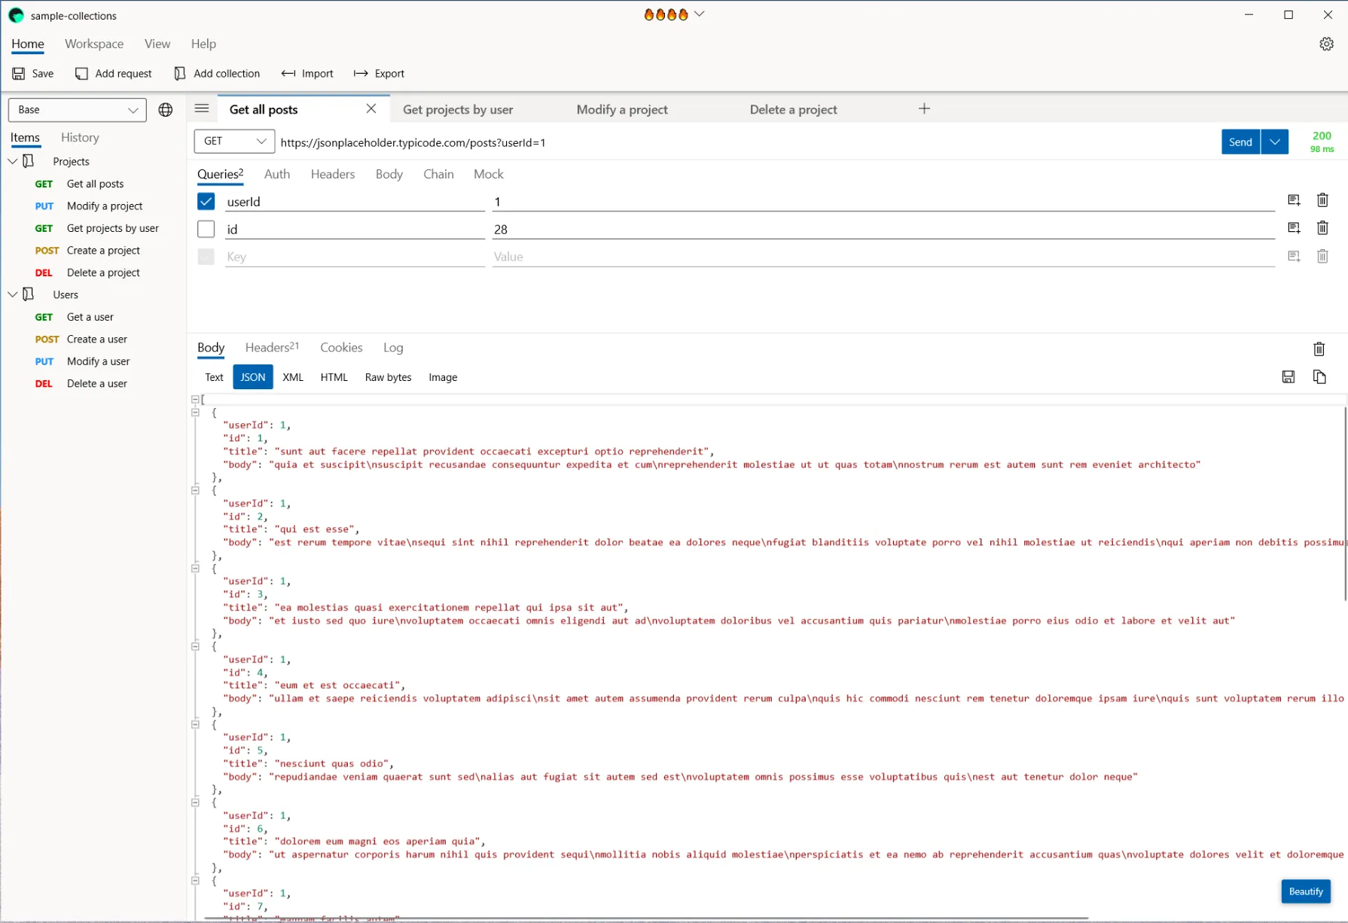This screenshot has width=1348, height=923.
Task: Collapse the JSON response with the minus gutter icon
Action: (195, 400)
